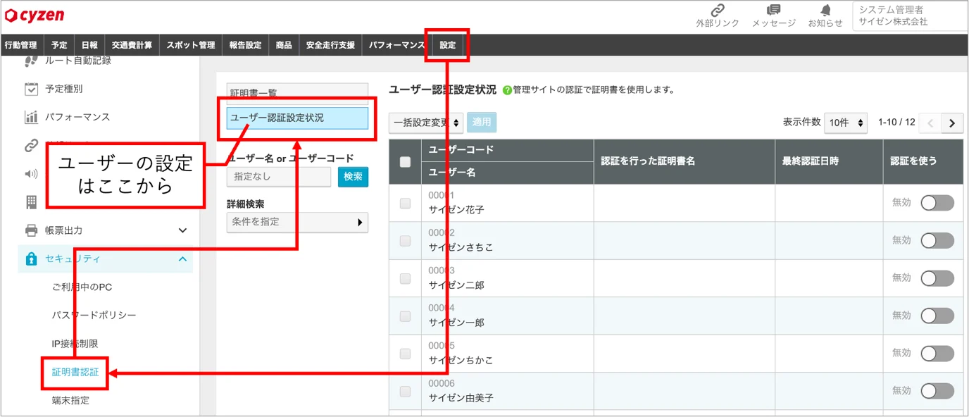Open the 予定 menu
Screen dimensions: 969x417
[59, 45]
